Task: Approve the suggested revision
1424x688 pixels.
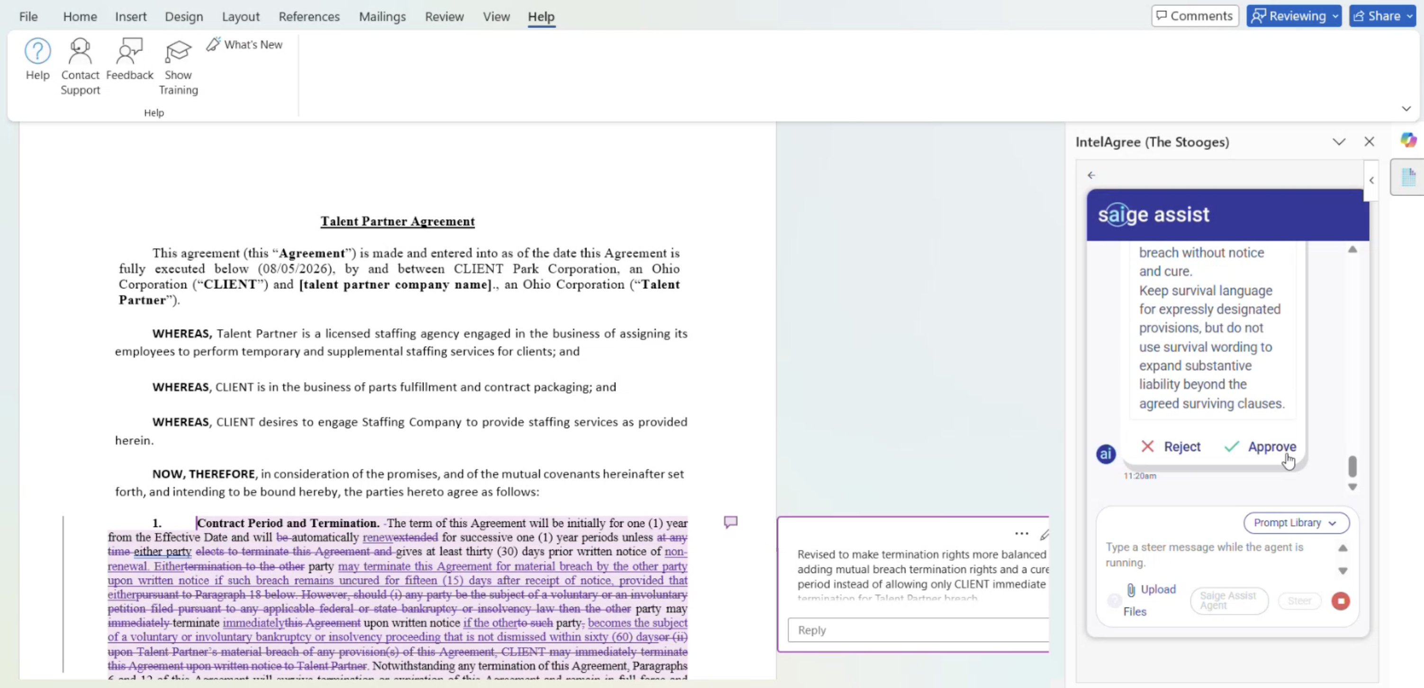Action: (1260, 447)
